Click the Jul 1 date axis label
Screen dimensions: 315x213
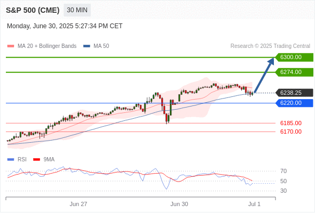254,204
